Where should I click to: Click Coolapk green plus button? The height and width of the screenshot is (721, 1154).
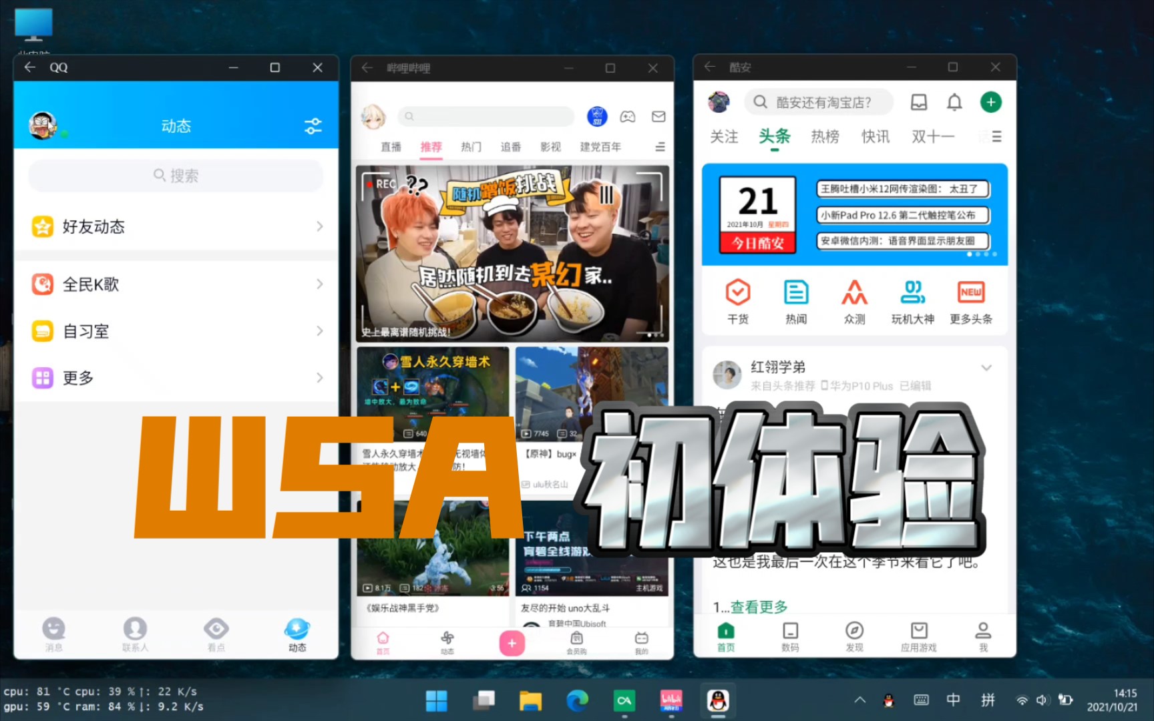[991, 102]
